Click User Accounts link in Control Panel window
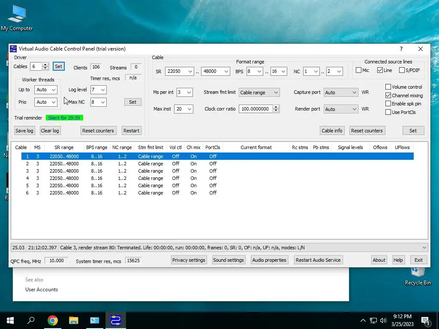Image resolution: width=439 pixels, height=329 pixels. click(42, 290)
